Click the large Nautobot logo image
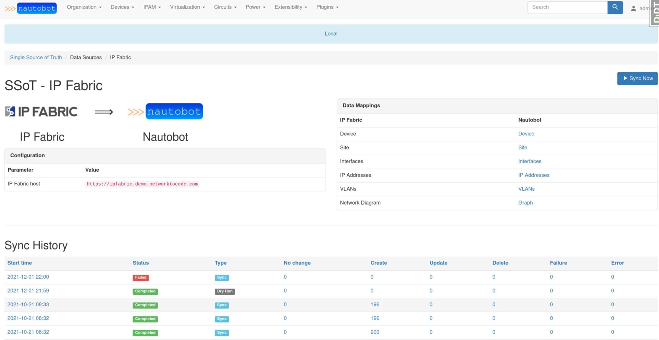This screenshot has width=659, height=340. tap(165, 111)
